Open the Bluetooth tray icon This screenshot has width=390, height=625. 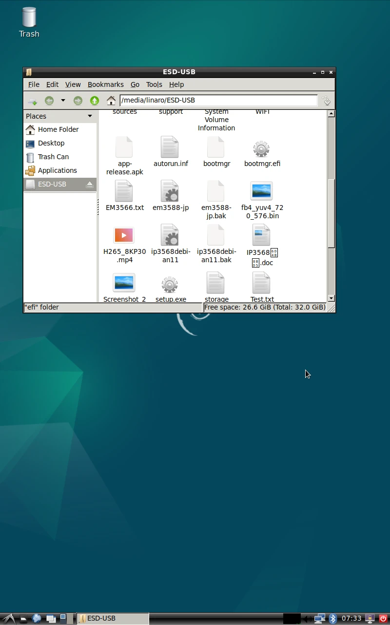click(333, 619)
